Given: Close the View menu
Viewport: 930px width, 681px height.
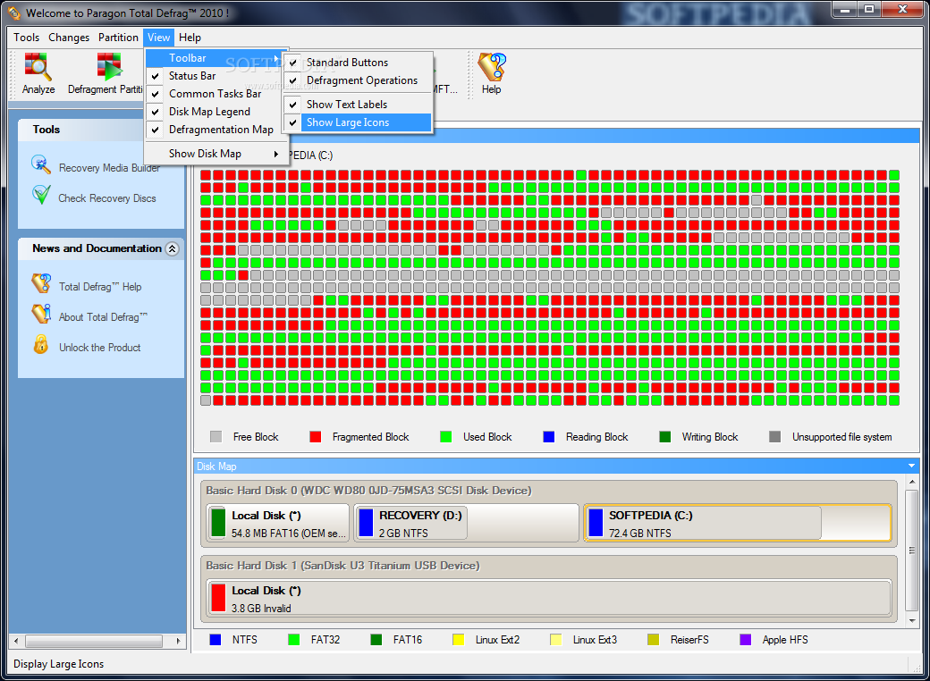Looking at the screenshot, I should pos(159,38).
